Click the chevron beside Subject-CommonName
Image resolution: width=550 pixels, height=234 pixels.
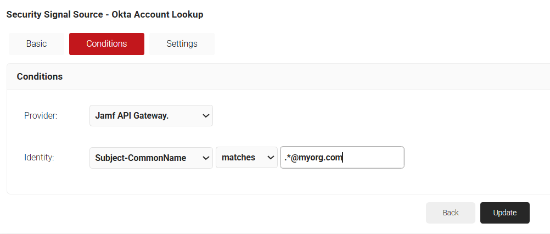(x=206, y=158)
